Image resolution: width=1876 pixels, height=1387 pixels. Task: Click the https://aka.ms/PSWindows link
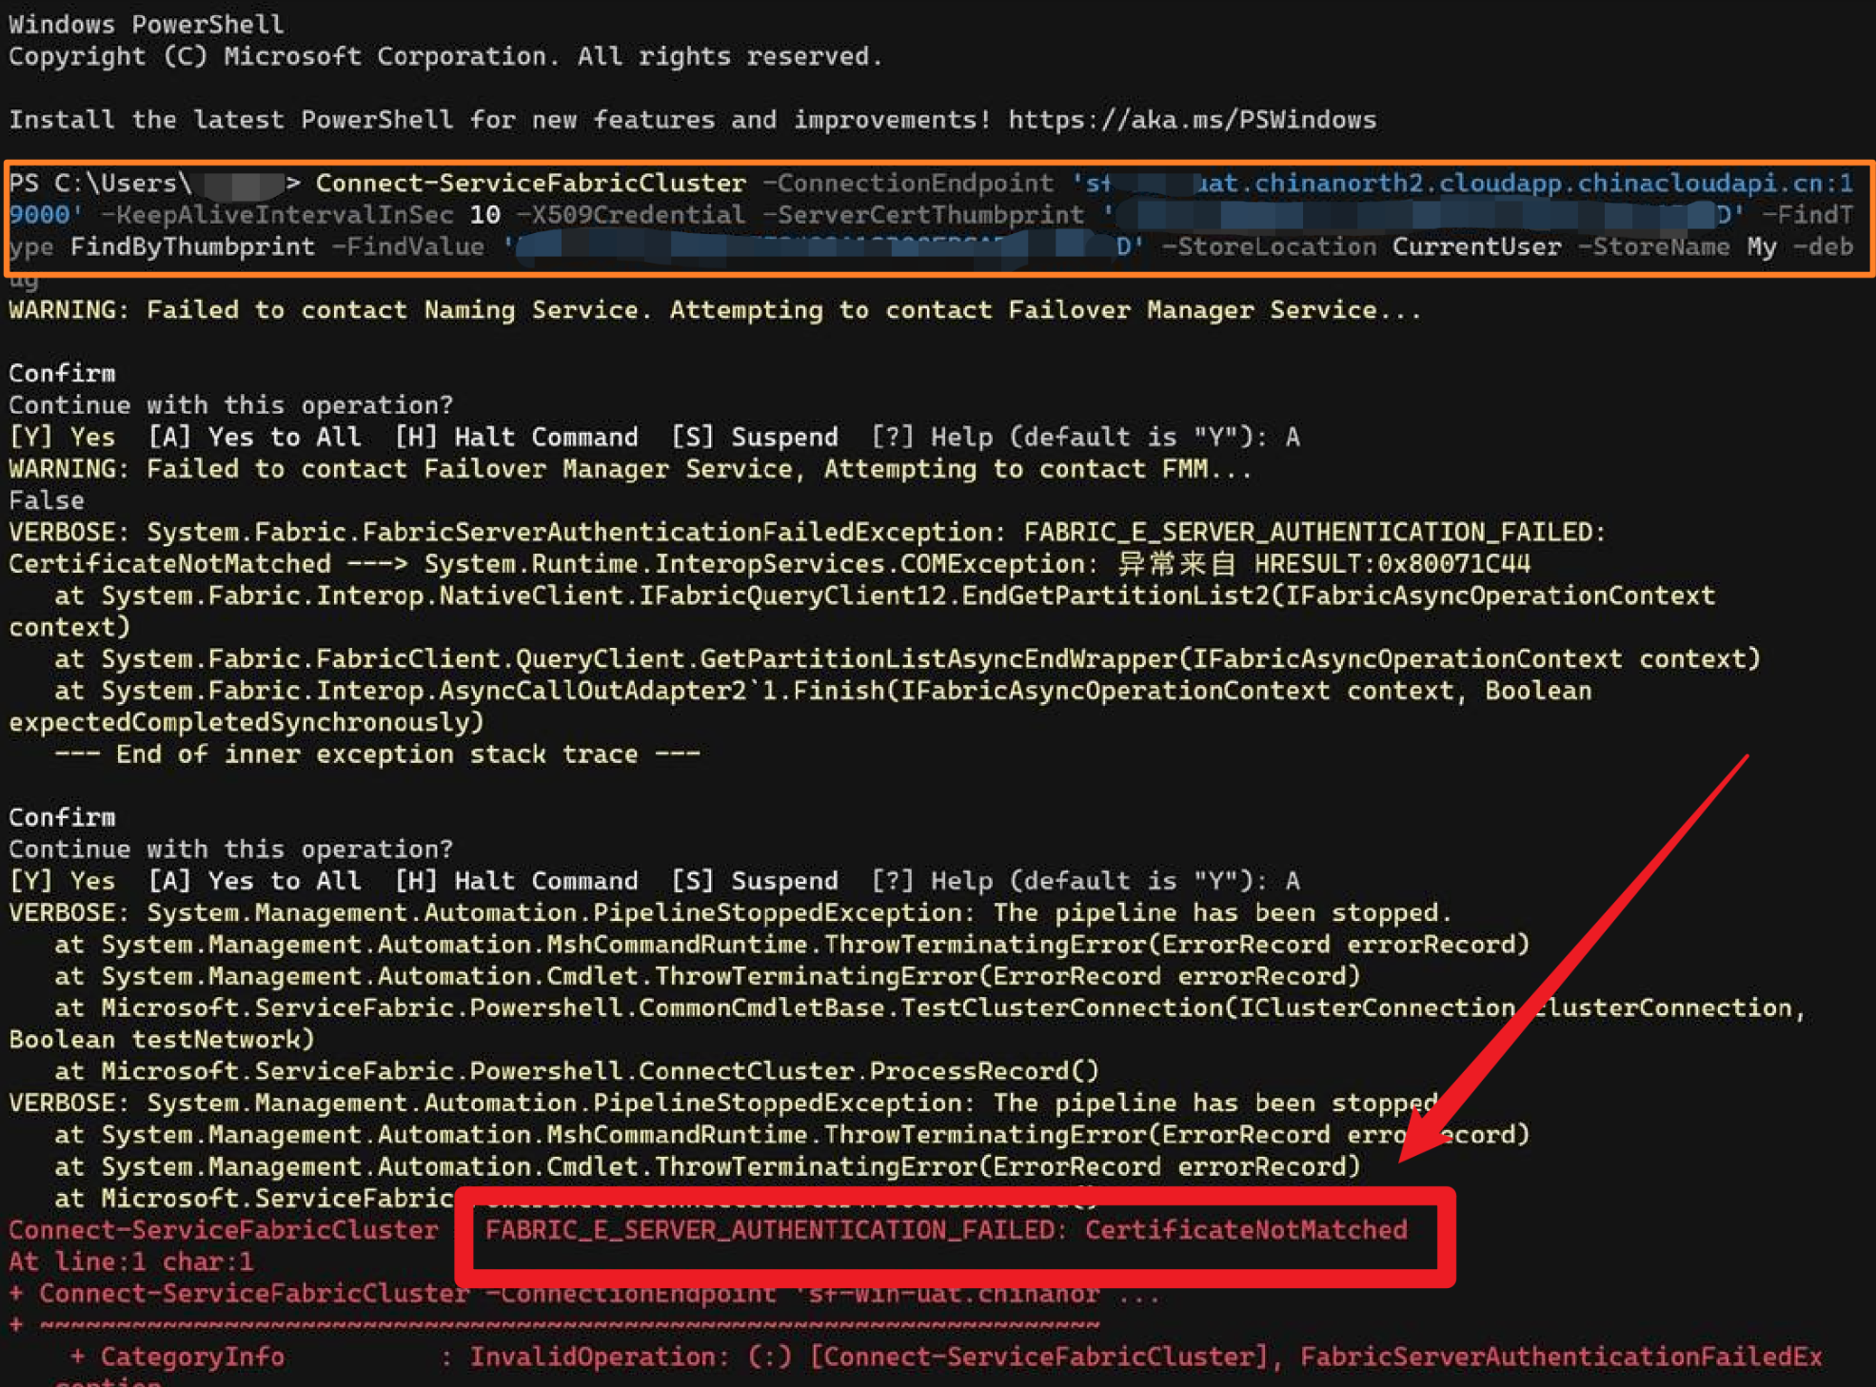click(1192, 120)
